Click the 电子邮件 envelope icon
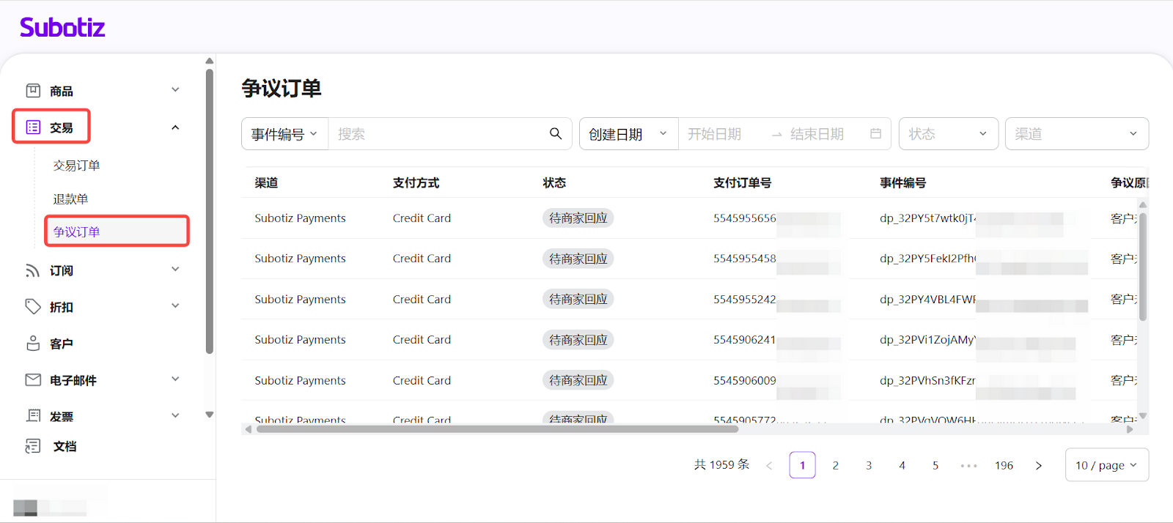1173x523 pixels. (x=33, y=379)
